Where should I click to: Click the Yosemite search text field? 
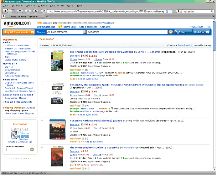(127, 32)
